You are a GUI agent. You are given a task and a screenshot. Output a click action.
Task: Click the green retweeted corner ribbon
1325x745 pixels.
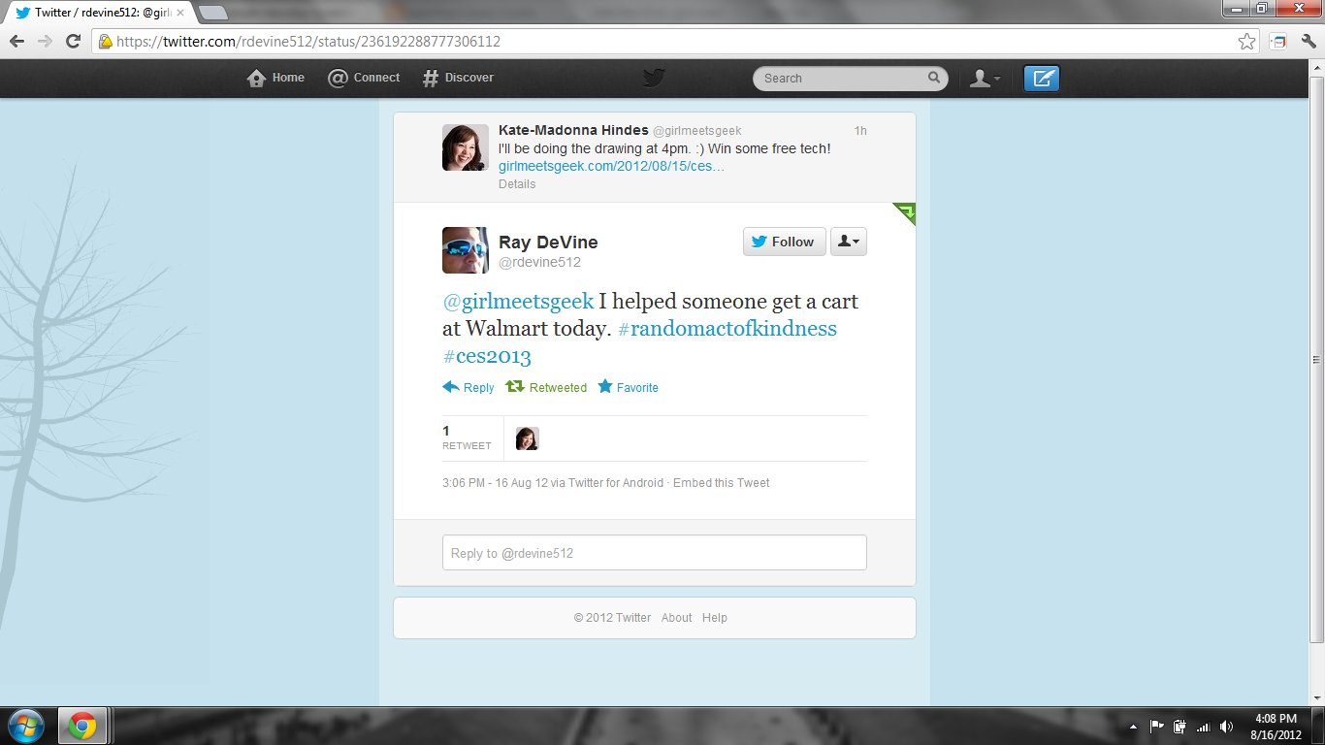(x=905, y=212)
